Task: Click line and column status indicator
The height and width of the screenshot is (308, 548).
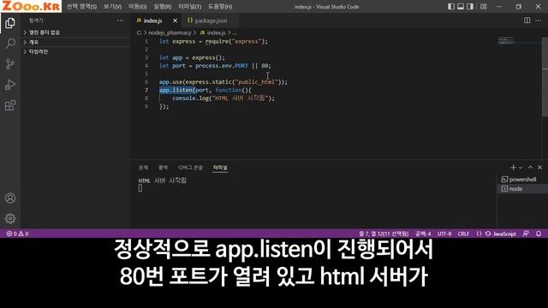Action: pyautogui.click(x=384, y=234)
